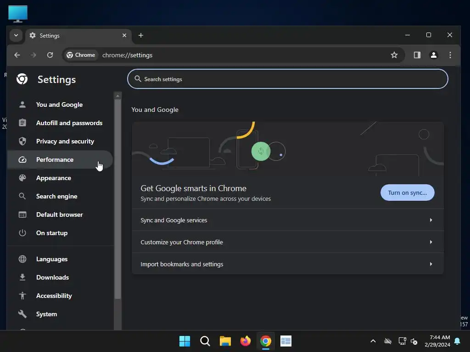Click the shield icon beside Privacy and security
The image size is (470, 352).
click(22, 141)
